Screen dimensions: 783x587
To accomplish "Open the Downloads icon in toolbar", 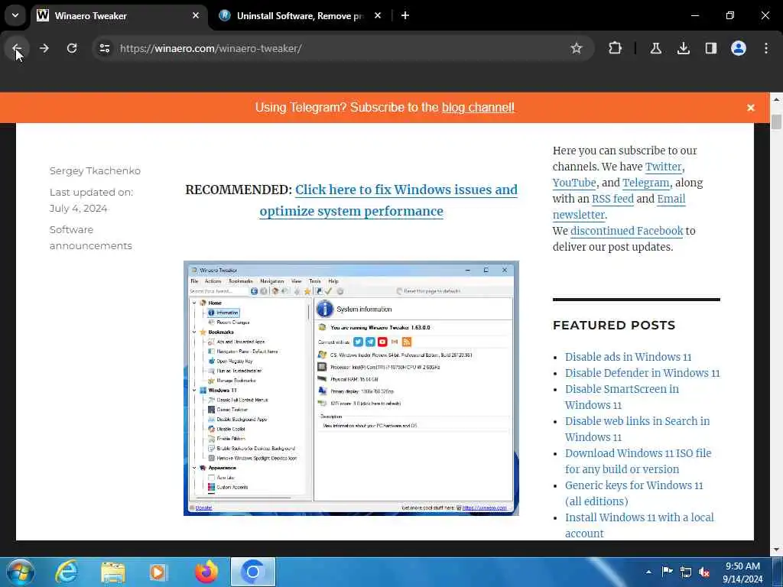I will coord(683,48).
